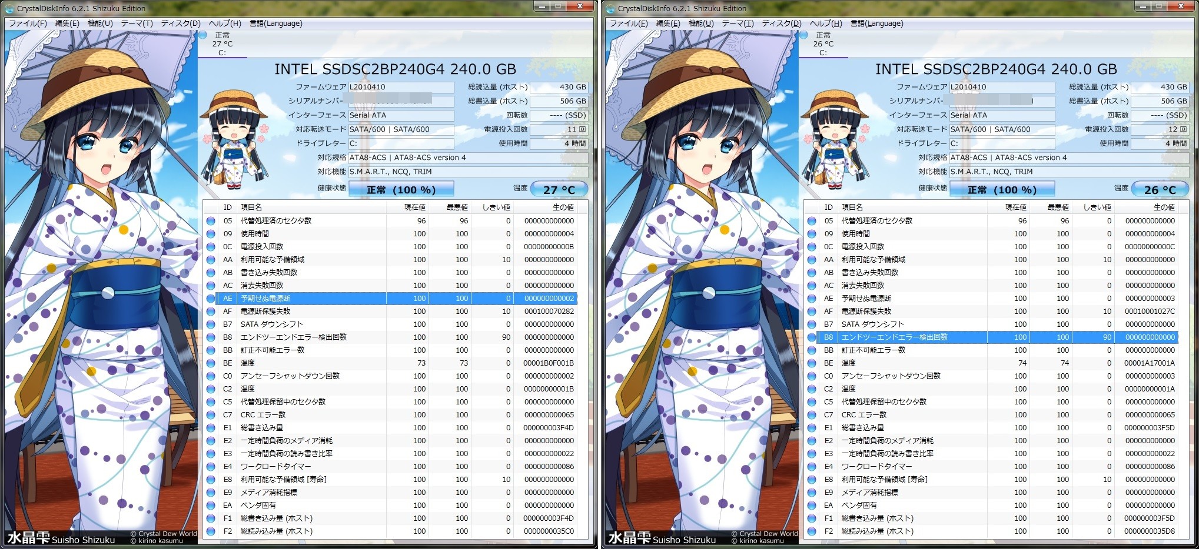Image resolution: width=1199 pixels, height=549 pixels.
Task: Click the C: drive status orb in right window
Action: click(804, 35)
